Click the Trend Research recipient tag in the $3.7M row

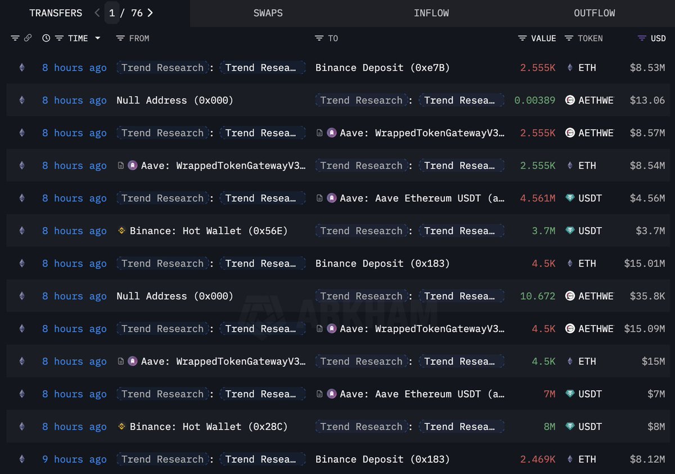(x=361, y=231)
